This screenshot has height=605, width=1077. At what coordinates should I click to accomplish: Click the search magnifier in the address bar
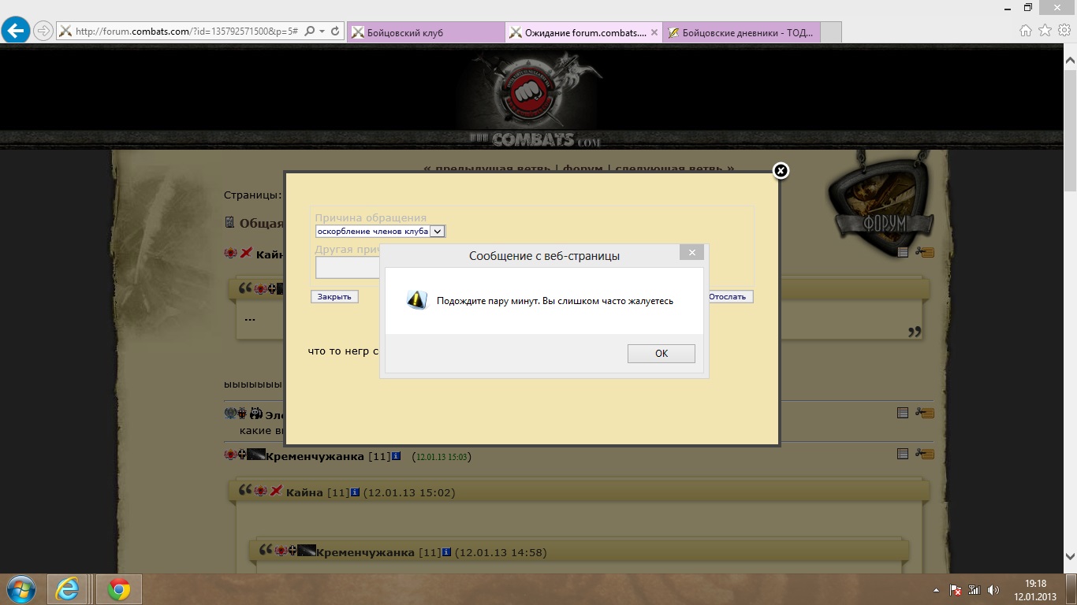click(x=309, y=32)
